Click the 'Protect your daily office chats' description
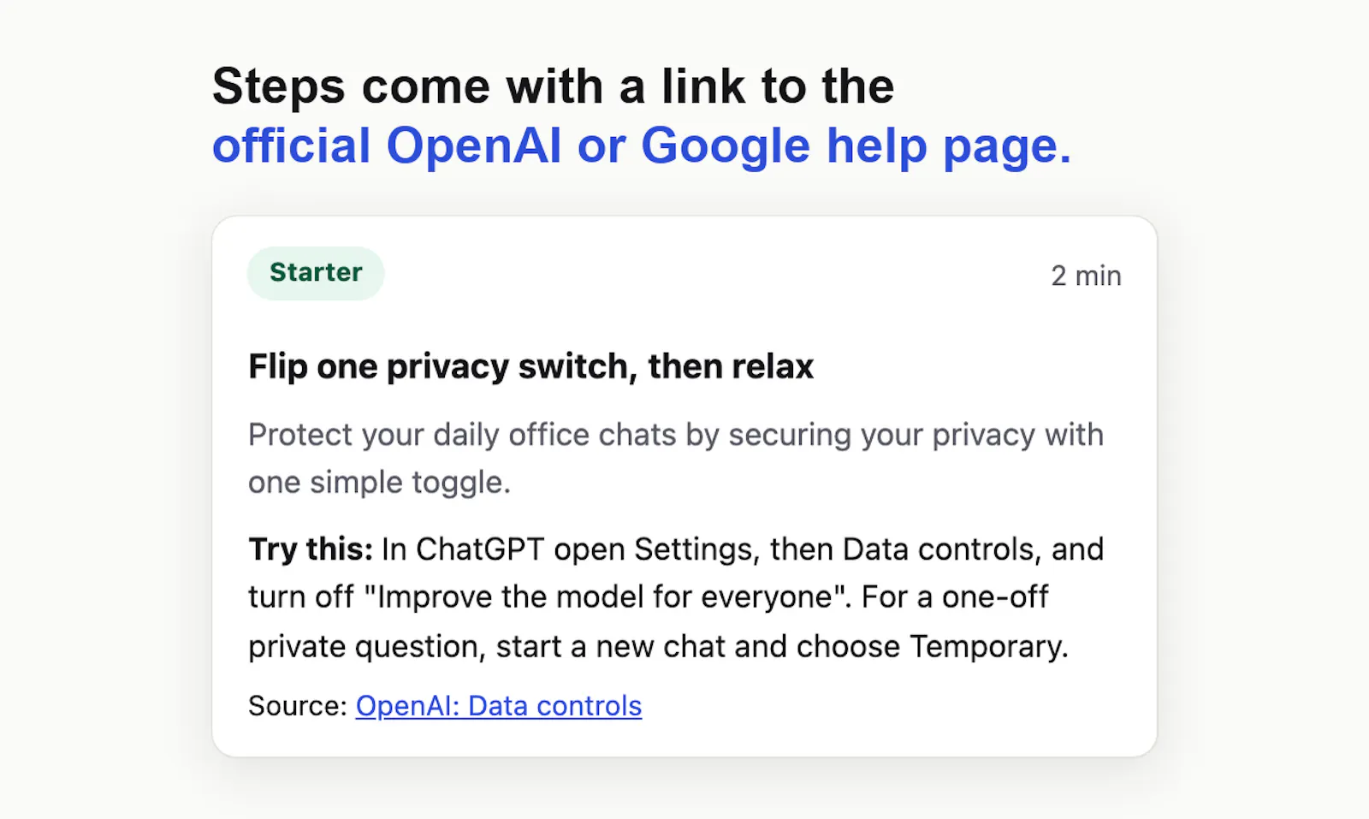This screenshot has height=819, width=1369. point(676,458)
